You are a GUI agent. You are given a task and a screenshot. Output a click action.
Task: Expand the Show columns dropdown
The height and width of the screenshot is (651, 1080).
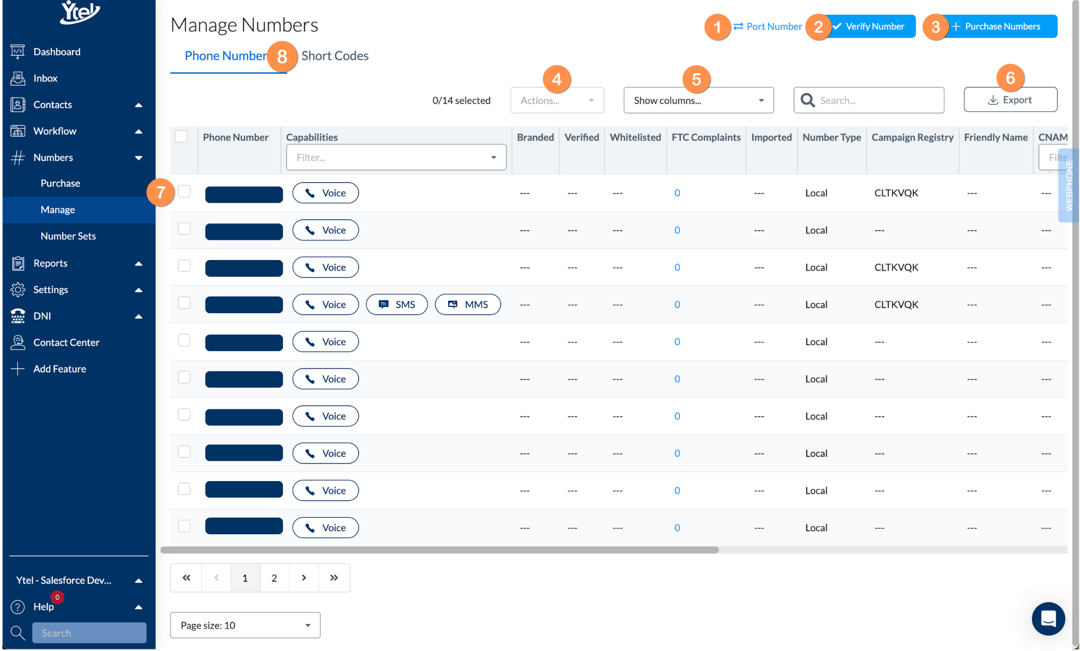tap(698, 100)
